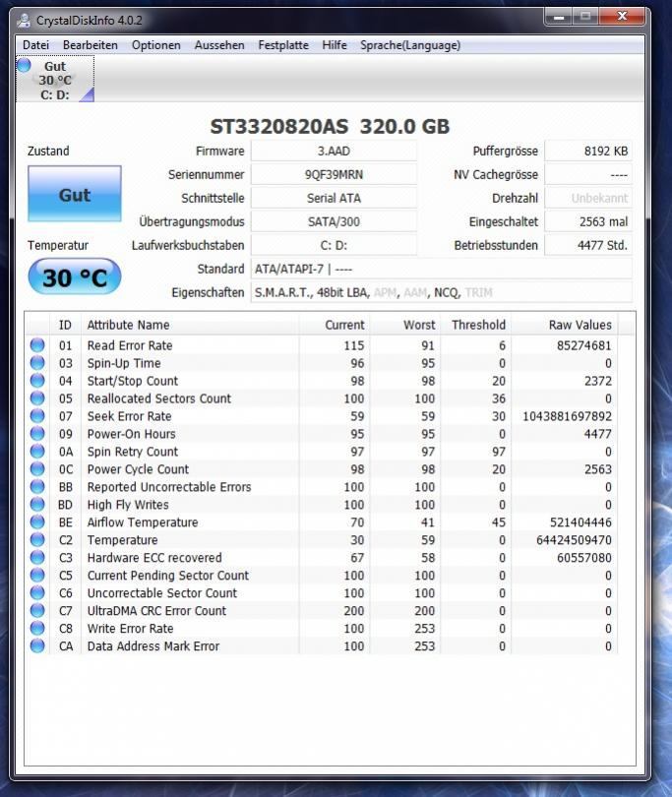Click status orb for Reported Uncorrectable Errors
672x797 pixels.
point(37,486)
